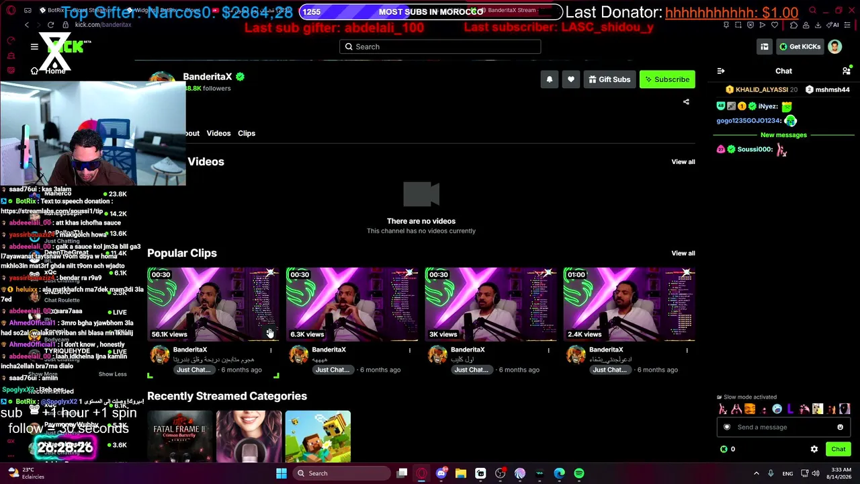
Task: Open the Gift Subs button
Action: point(609,79)
